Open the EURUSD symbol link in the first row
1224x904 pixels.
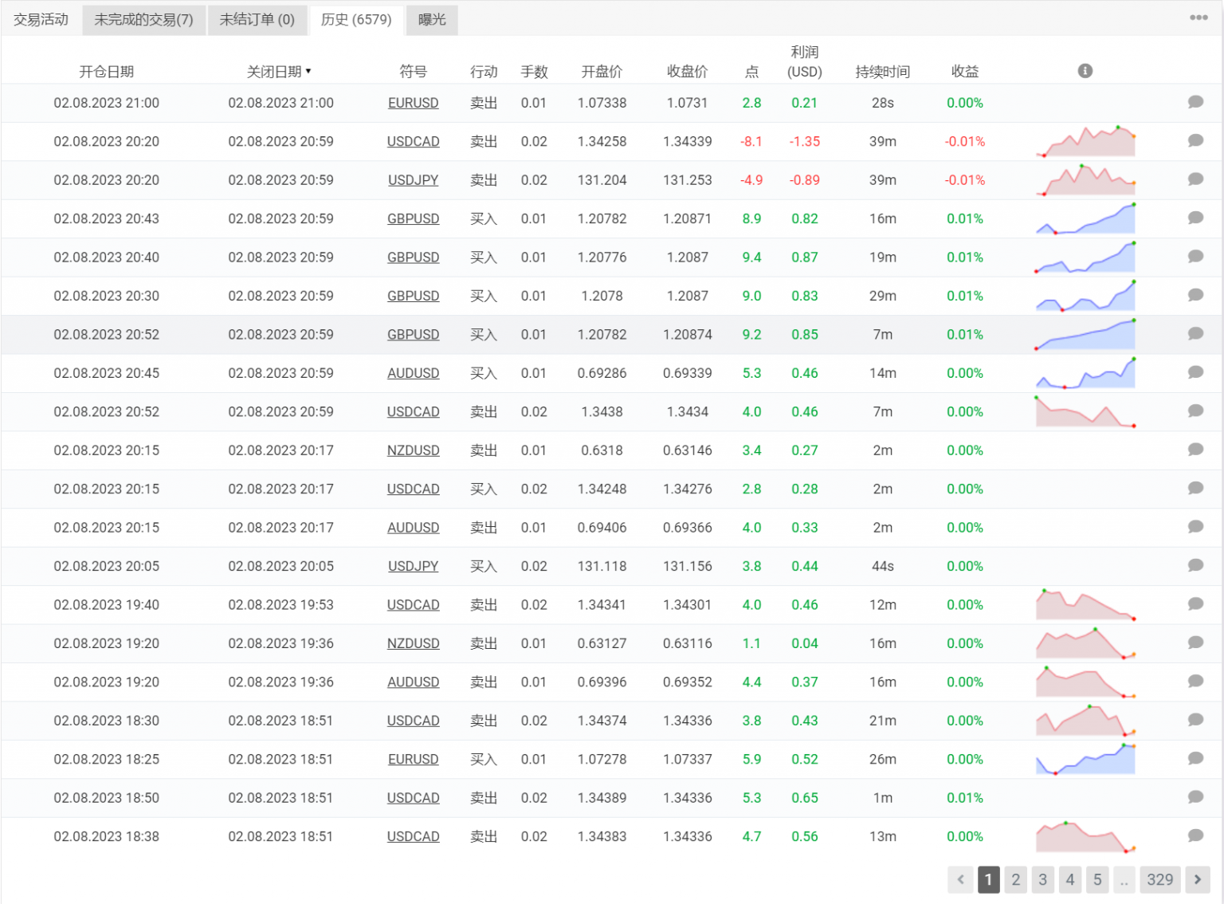(413, 103)
